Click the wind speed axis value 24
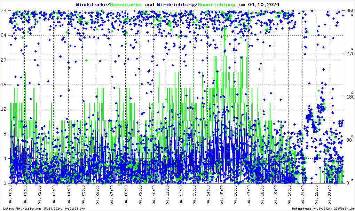The width and height of the screenshot is (355, 211). coord(3,35)
